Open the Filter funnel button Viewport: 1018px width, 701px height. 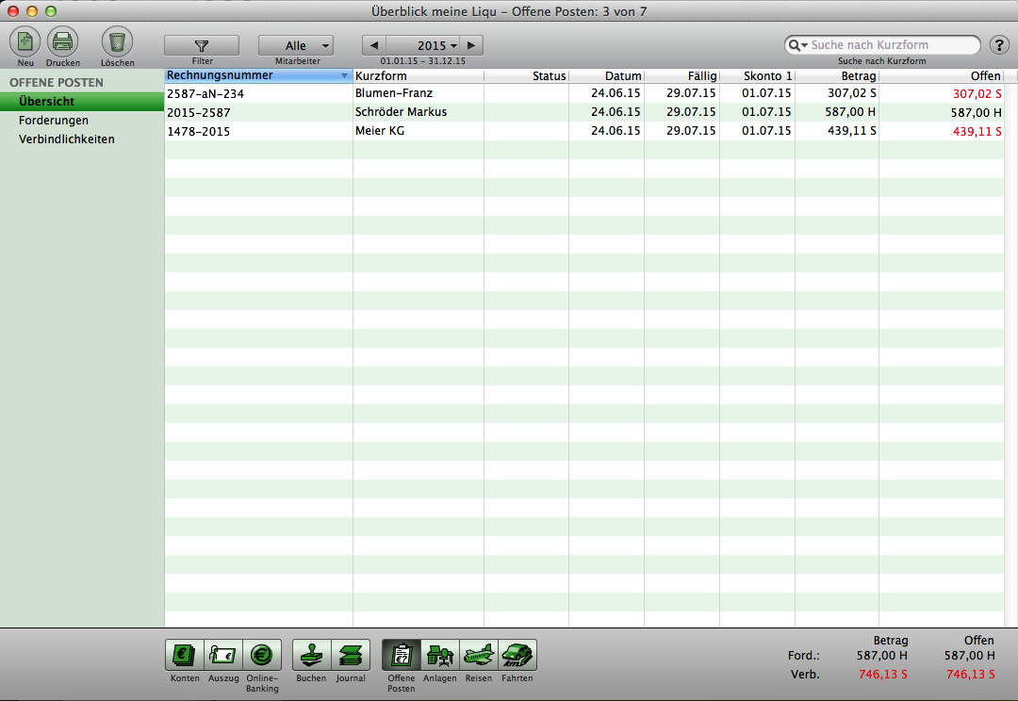(x=202, y=45)
